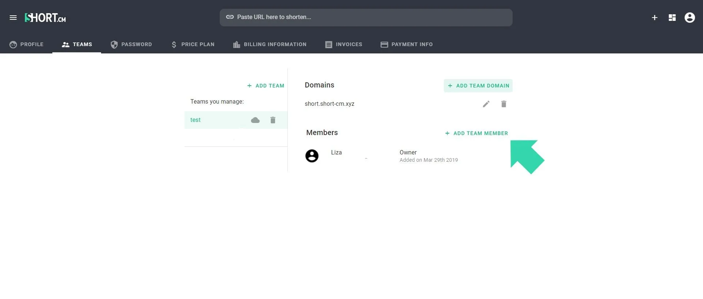Click the plus icon in top bar
703x299 pixels.
coord(655,18)
